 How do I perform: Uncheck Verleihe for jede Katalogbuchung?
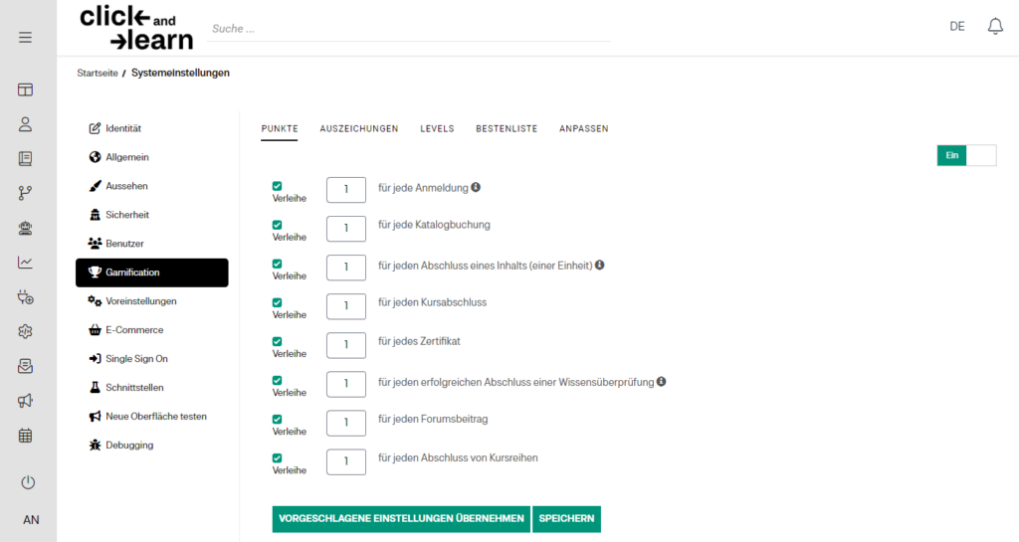coord(277,225)
